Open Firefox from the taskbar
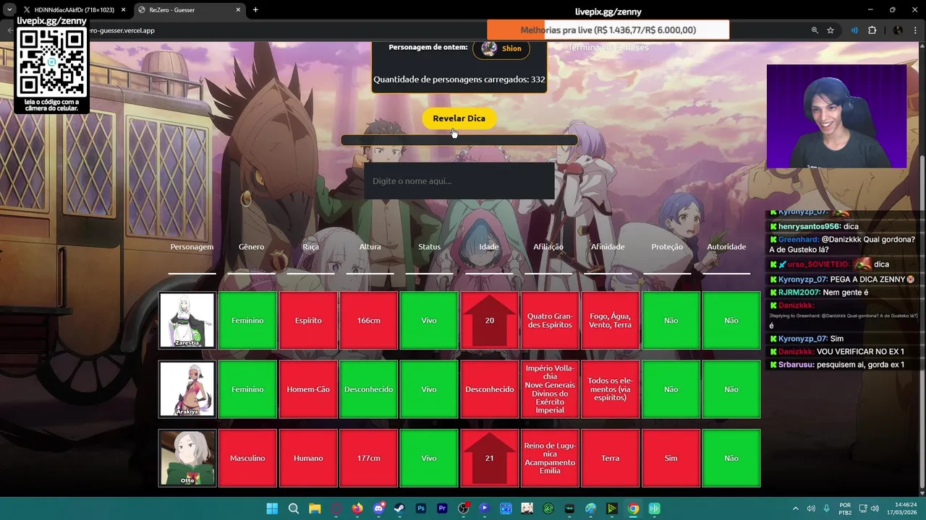This screenshot has width=926, height=520. 357,508
